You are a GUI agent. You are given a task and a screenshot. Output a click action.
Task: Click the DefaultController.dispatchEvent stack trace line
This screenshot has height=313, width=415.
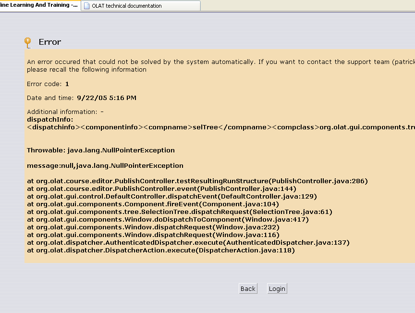pyautogui.click(x=172, y=197)
